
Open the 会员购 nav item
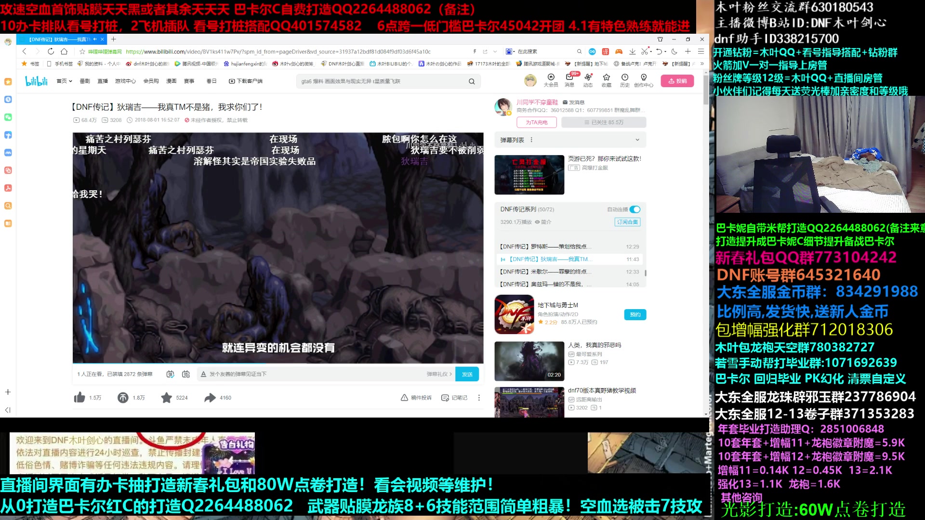151,81
